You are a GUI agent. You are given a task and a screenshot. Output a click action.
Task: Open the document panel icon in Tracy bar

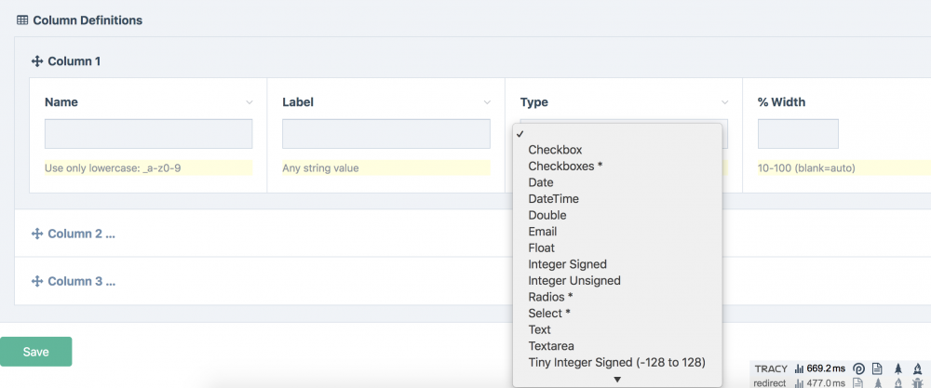click(876, 368)
